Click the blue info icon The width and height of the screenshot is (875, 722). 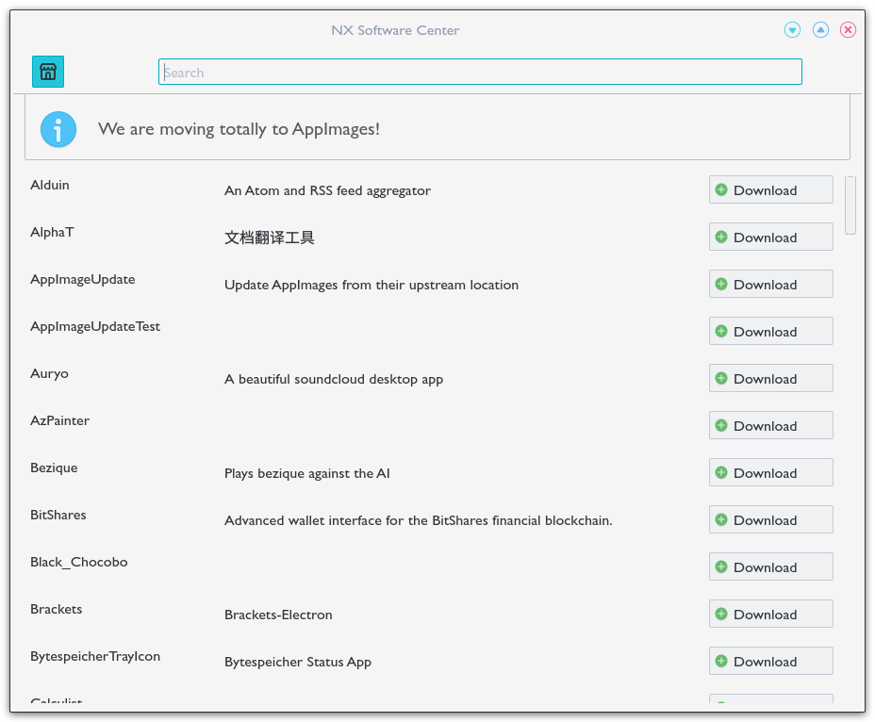coord(58,129)
